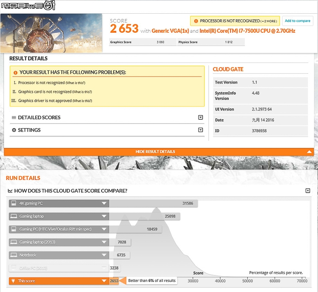318x292 pixels.
Task: Select the Physics Score value 1812
Action: coord(229,42)
